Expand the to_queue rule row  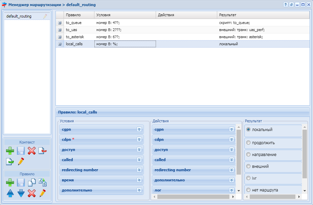(60, 23)
